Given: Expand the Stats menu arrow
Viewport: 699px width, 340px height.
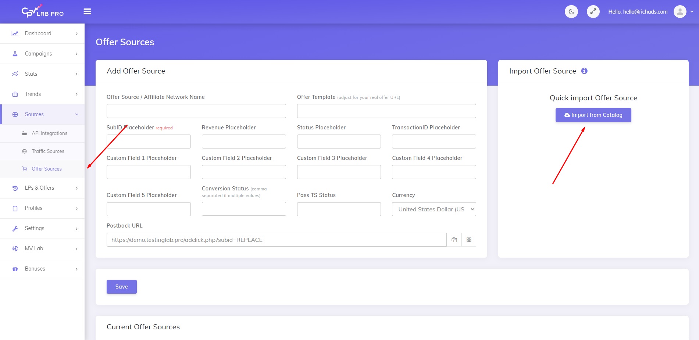Looking at the screenshot, I should [76, 74].
